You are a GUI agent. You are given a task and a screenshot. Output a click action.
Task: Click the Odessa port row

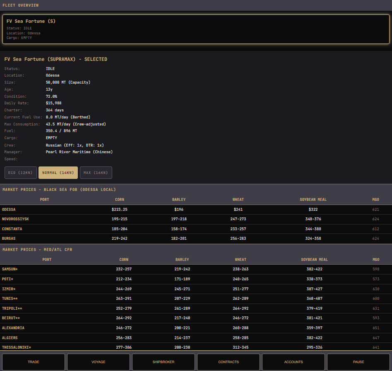pyautogui.click(x=196, y=210)
